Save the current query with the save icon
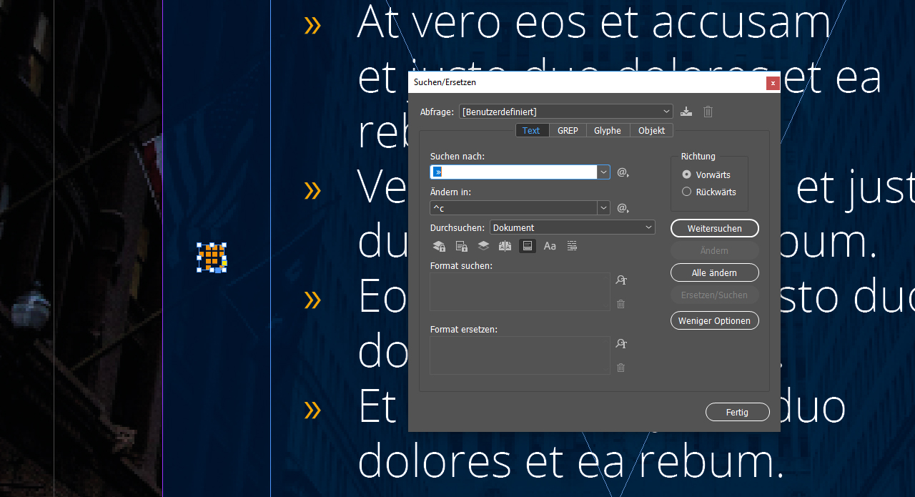This screenshot has height=497, width=915. coord(686,112)
